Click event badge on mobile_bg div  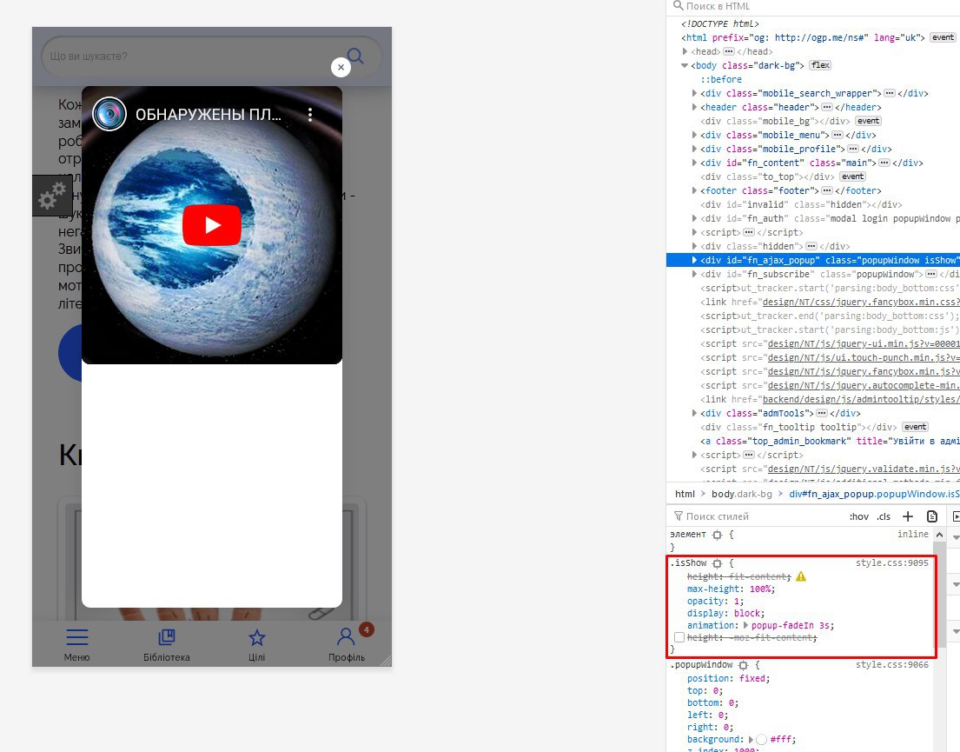click(x=868, y=121)
